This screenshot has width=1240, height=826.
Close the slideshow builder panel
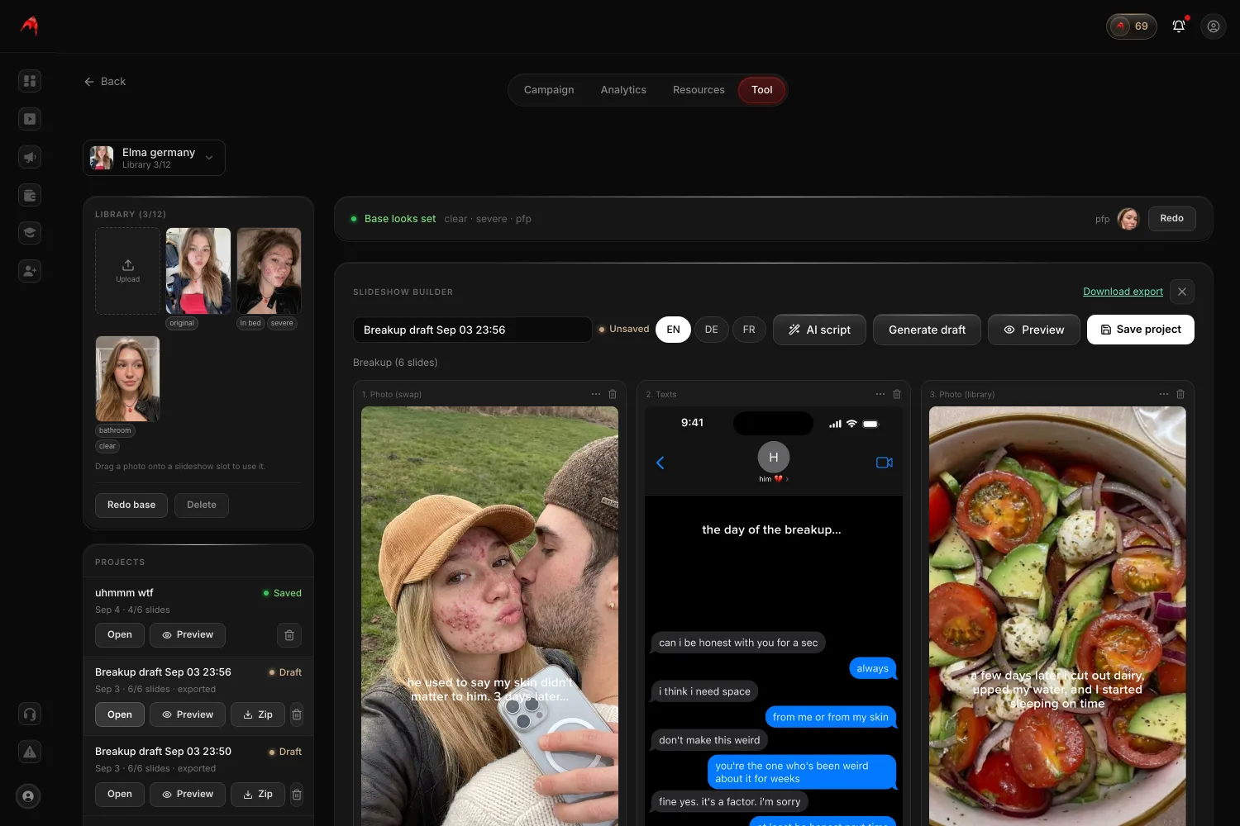click(1182, 292)
